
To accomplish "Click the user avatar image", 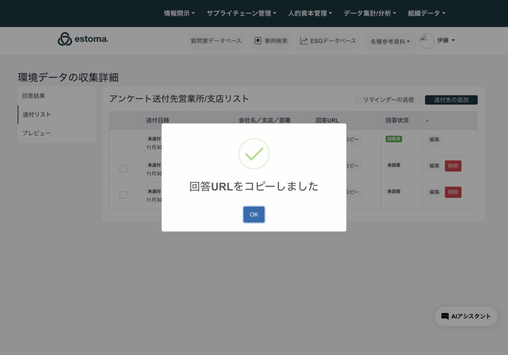I will (x=427, y=41).
